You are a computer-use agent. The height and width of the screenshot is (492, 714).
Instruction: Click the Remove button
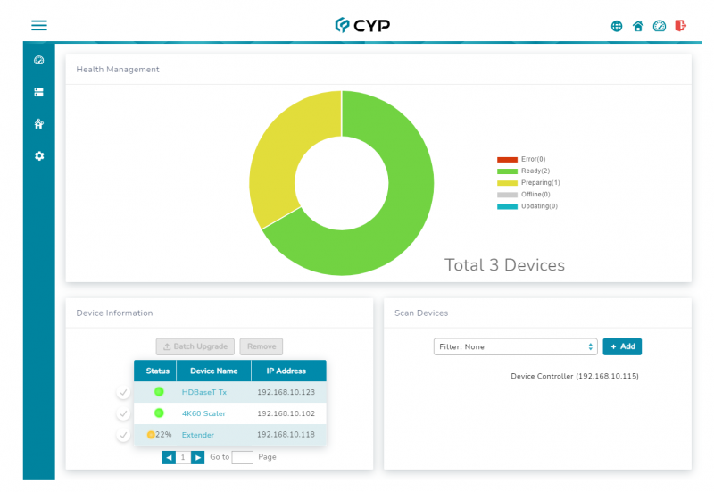coord(262,346)
